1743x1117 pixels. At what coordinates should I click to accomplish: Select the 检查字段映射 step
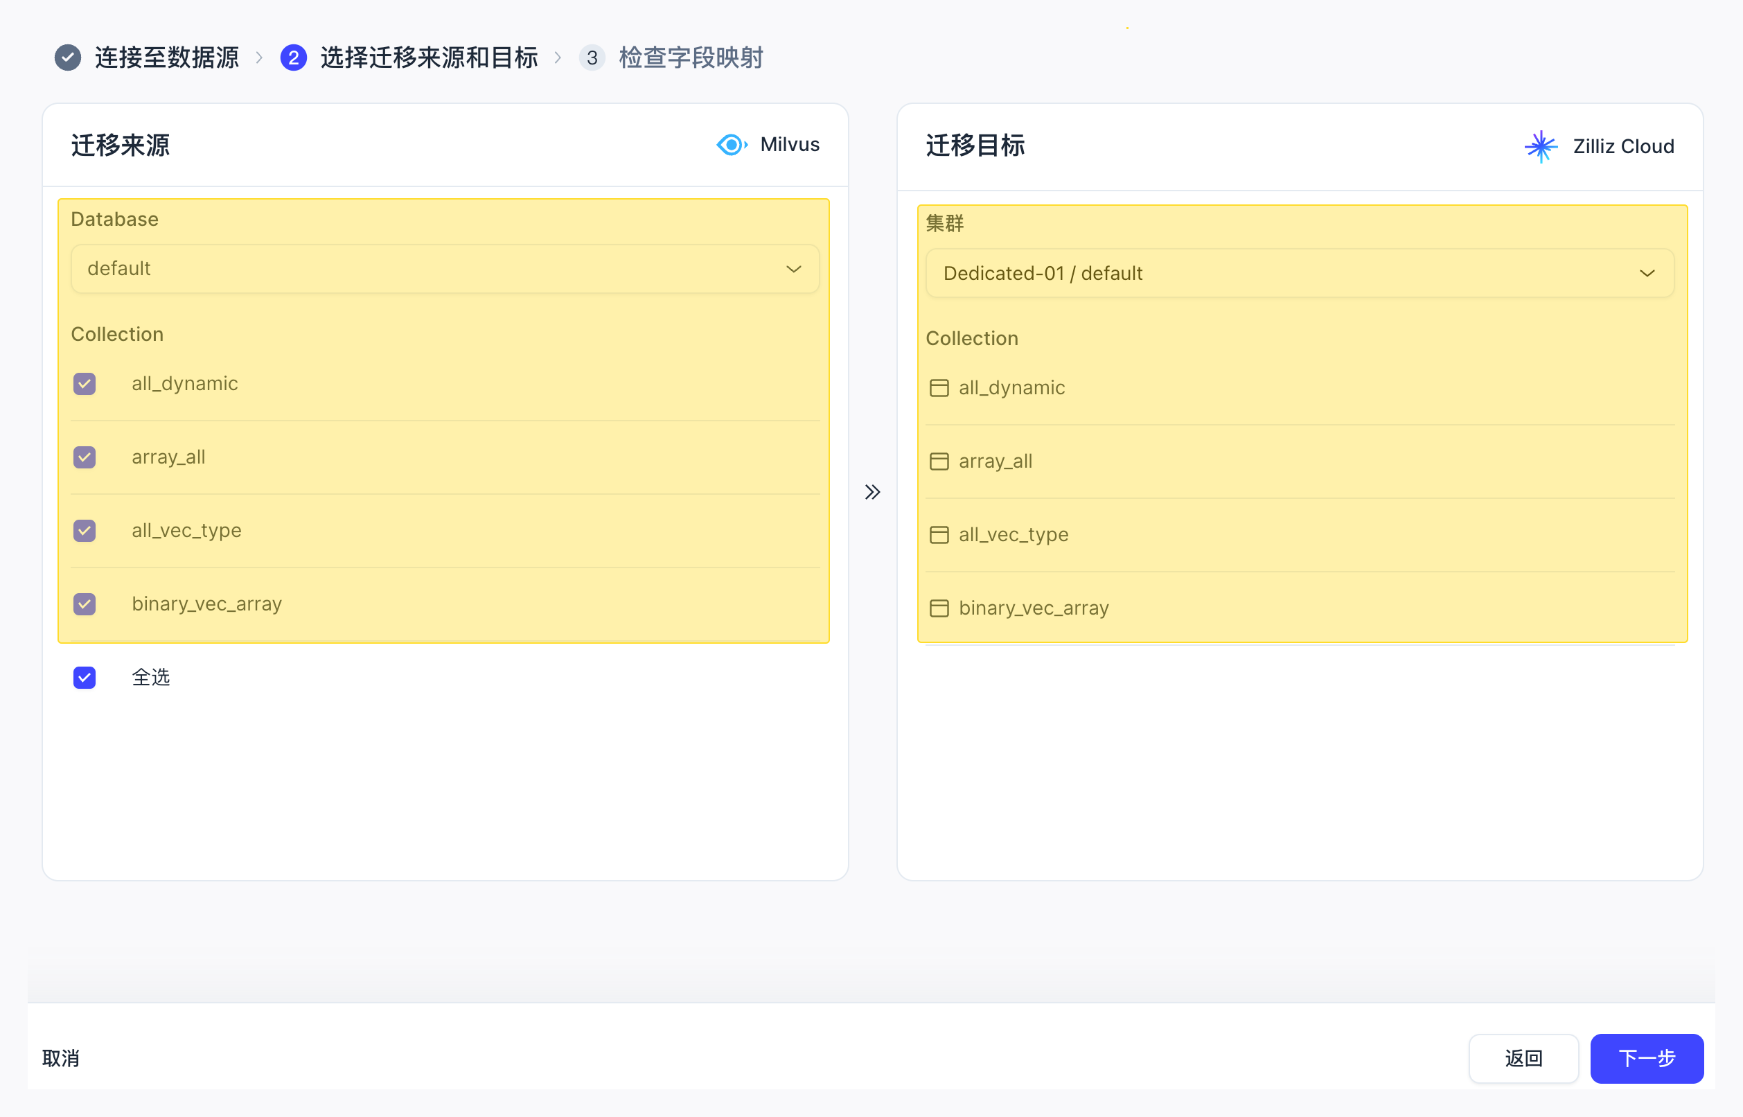click(691, 58)
